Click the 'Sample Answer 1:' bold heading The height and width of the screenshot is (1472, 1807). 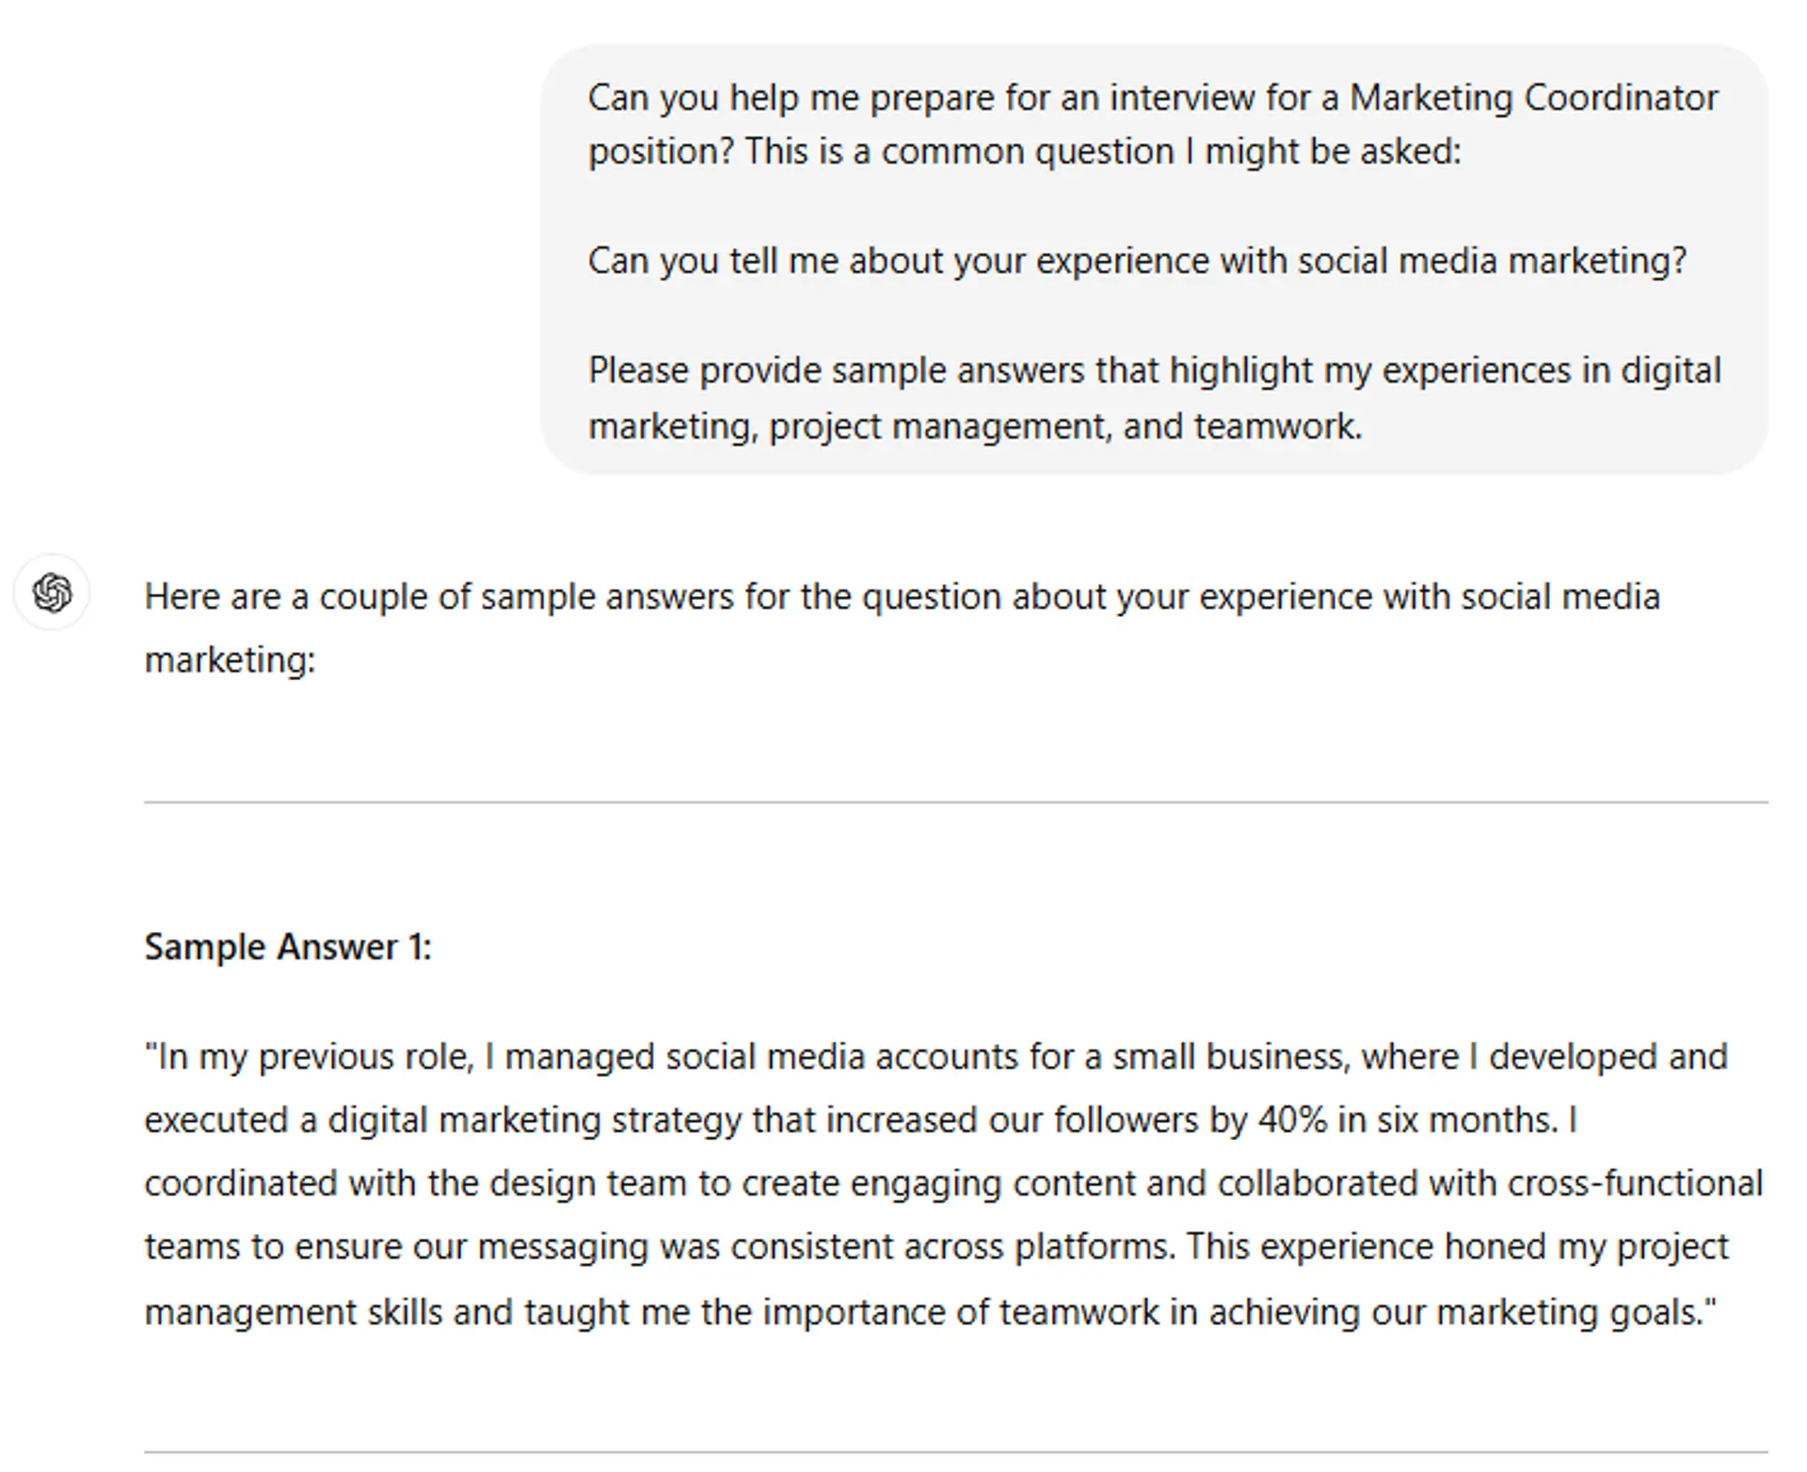click(288, 947)
